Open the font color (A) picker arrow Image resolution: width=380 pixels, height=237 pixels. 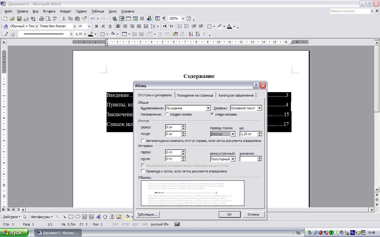pos(234,26)
